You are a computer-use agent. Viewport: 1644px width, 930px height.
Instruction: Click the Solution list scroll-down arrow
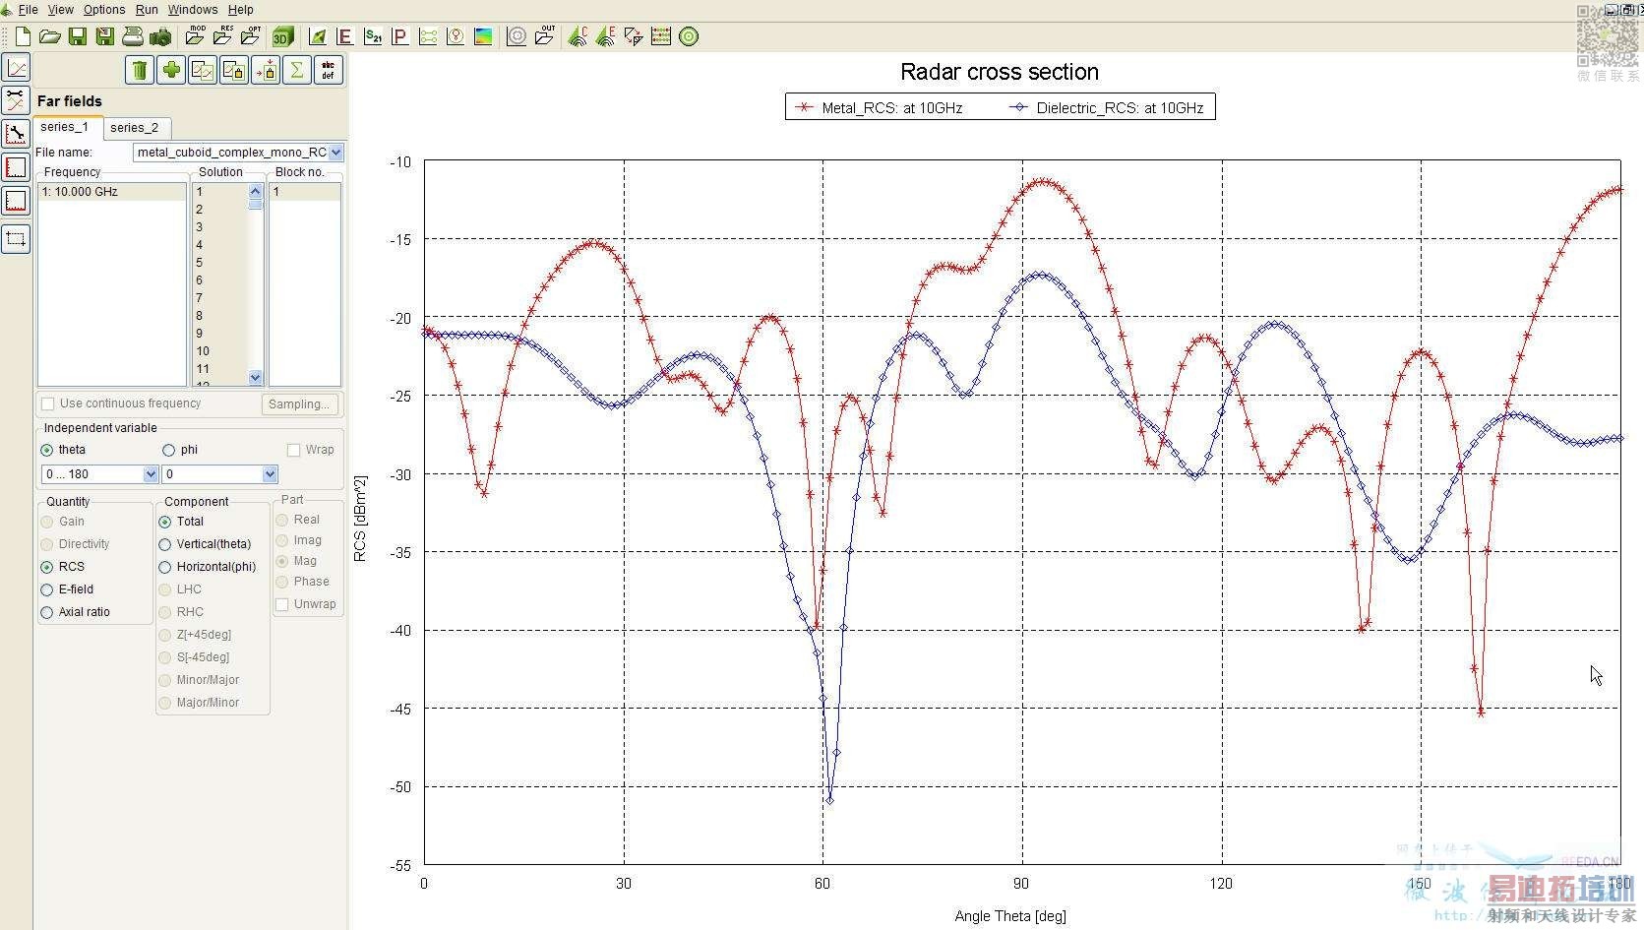click(256, 378)
